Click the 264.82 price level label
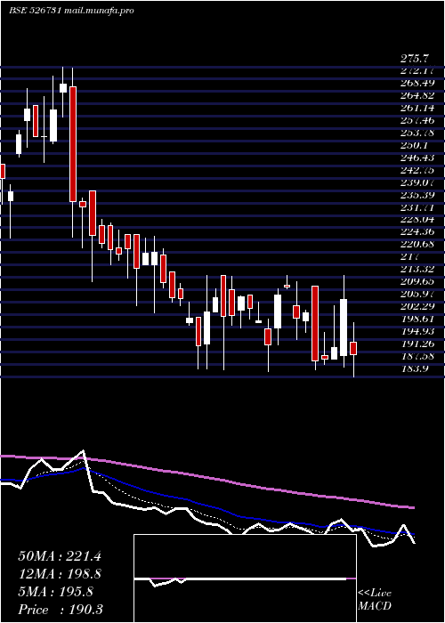 point(417,96)
